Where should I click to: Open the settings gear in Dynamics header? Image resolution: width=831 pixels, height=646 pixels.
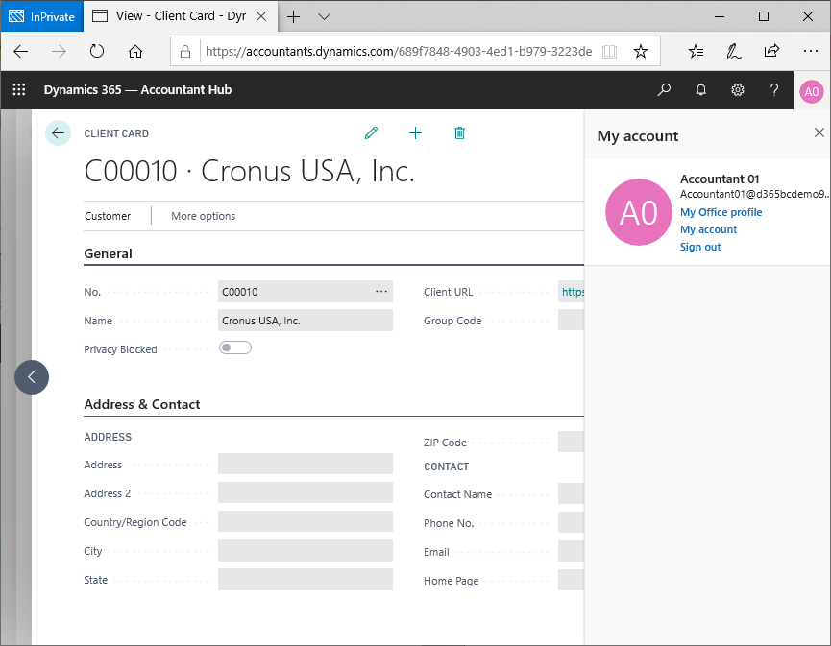click(738, 90)
